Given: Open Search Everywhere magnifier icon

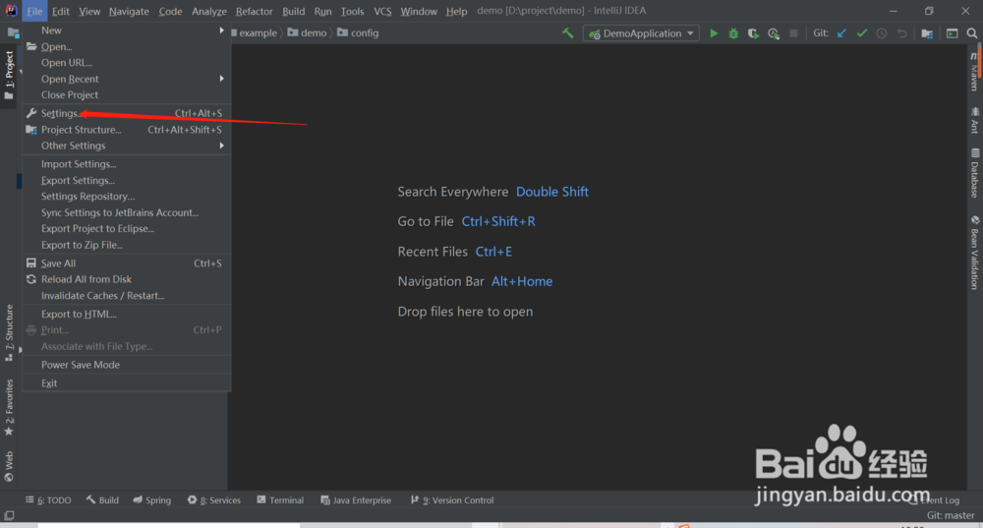Looking at the screenshot, I should coord(972,33).
